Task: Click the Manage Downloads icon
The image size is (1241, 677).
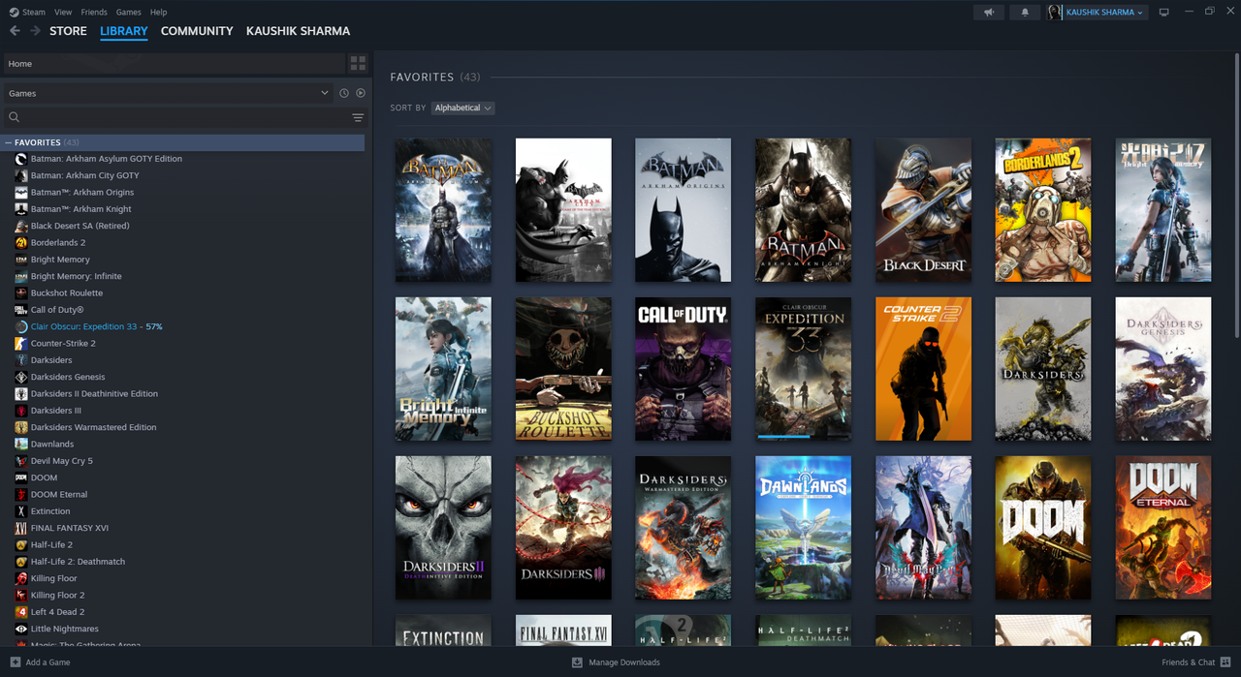Action: click(x=577, y=662)
